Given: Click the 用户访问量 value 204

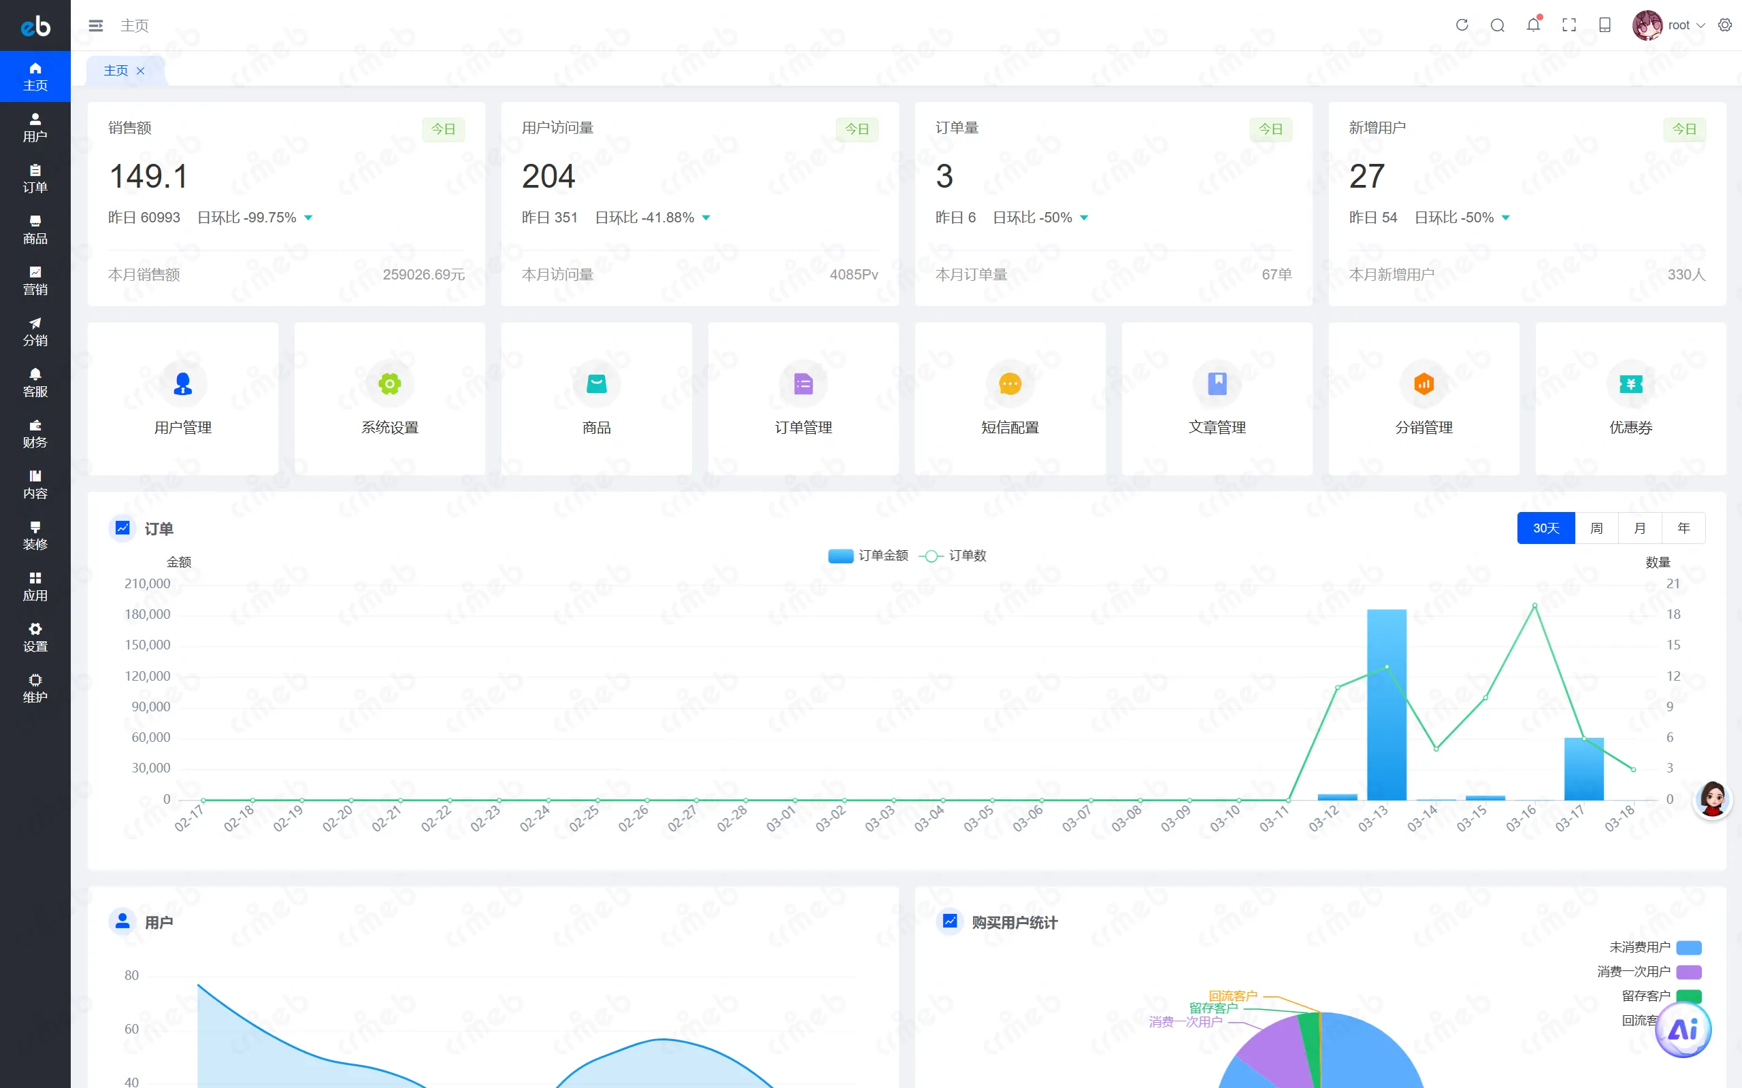Looking at the screenshot, I should (548, 176).
